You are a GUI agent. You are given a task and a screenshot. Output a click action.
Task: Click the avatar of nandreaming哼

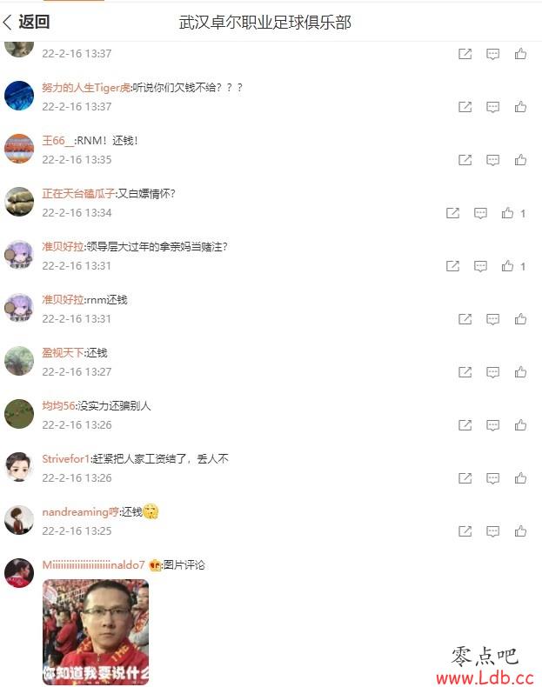coord(19,520)
